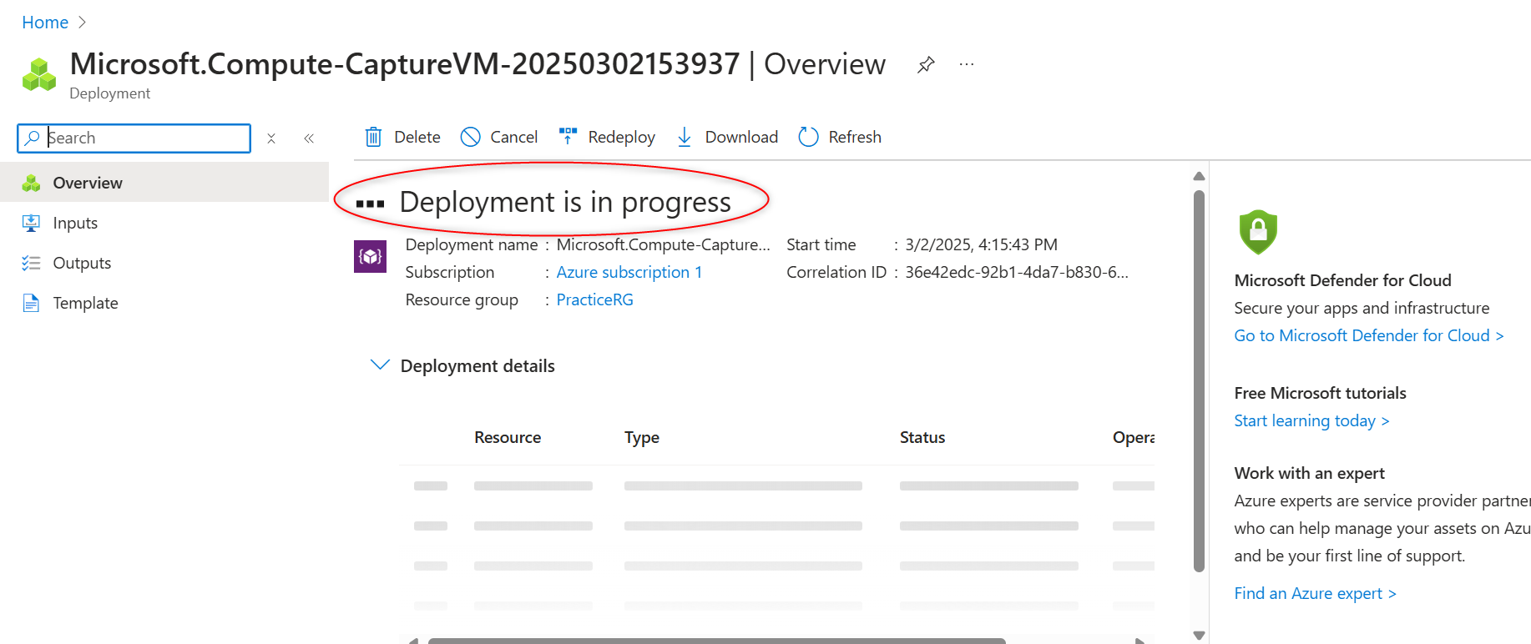Click the Download arrow icon
The width and height of the screenshot is (1531, 644).
[x=685, y=137]
